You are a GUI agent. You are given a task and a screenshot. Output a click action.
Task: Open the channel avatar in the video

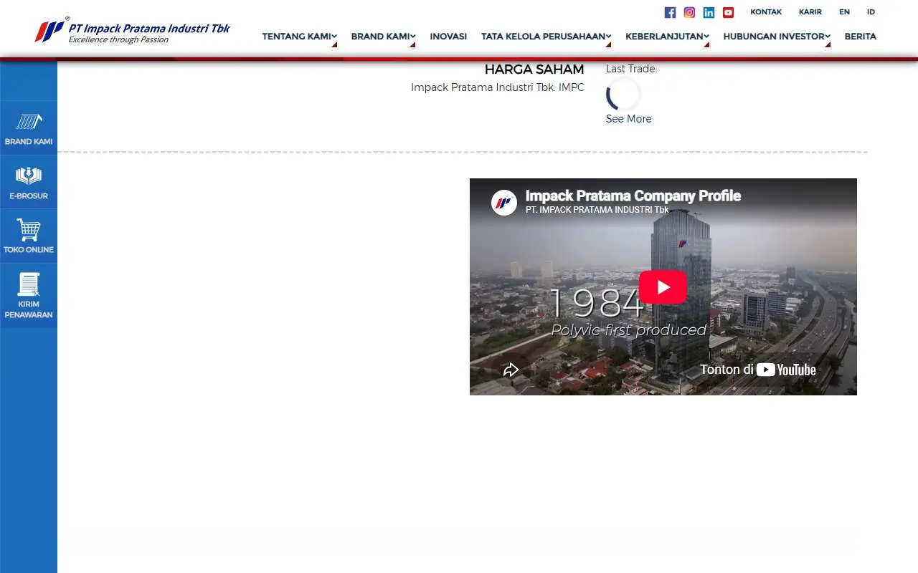(x=504, y=203)
